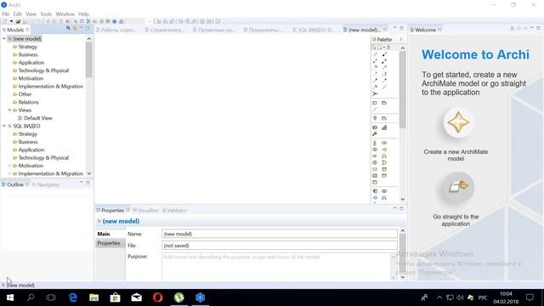The image size is (544, 306).
Task: Collapse the Palette with its arrow
Action: [x=401, y=39]
